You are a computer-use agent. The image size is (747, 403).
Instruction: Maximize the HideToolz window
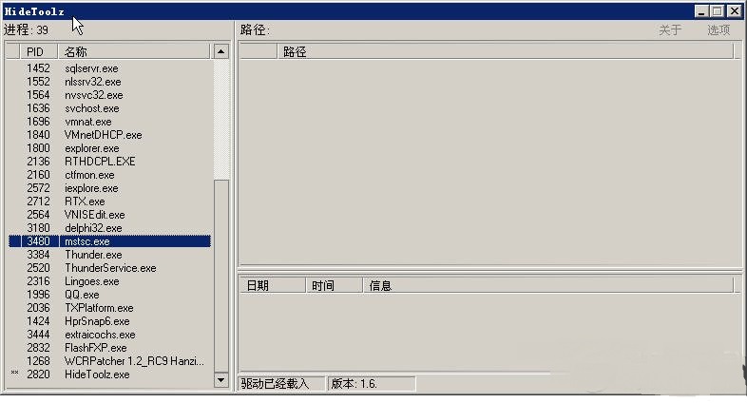coord(717,11)
